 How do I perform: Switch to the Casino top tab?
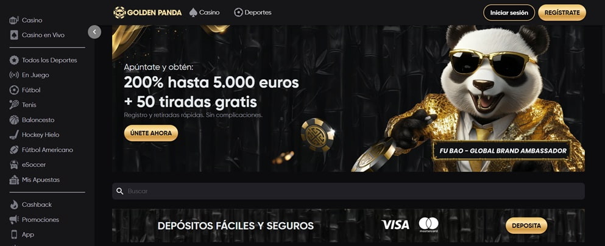click(x=205, y=12)
